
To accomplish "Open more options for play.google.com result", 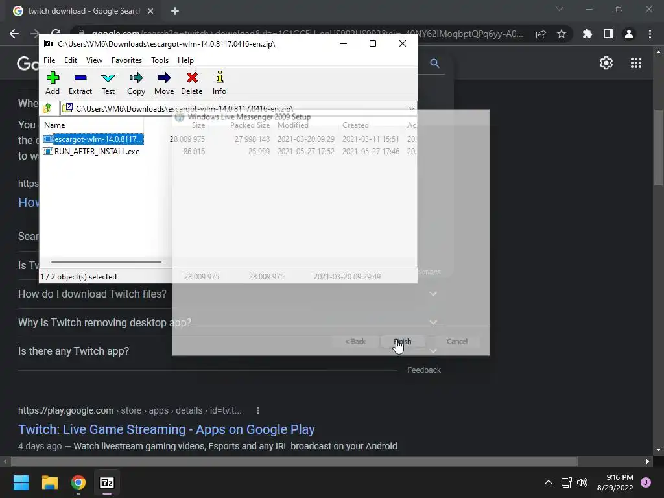I will pyautogui.click(x=258, y=410).
